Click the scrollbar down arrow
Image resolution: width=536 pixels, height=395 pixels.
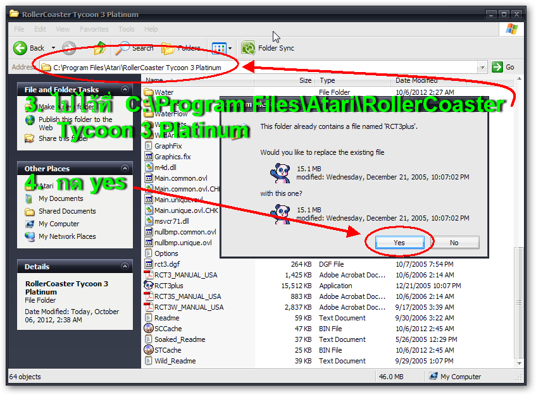(520, 363)
